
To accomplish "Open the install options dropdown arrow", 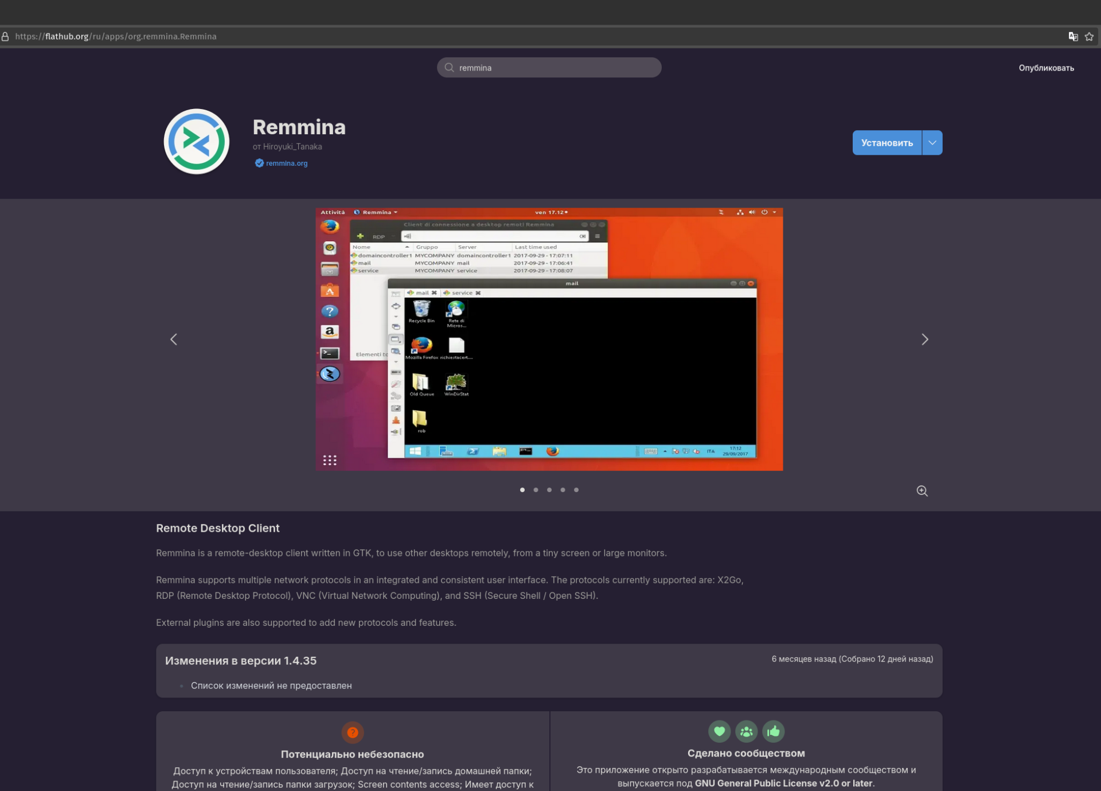I will (932, 143).
